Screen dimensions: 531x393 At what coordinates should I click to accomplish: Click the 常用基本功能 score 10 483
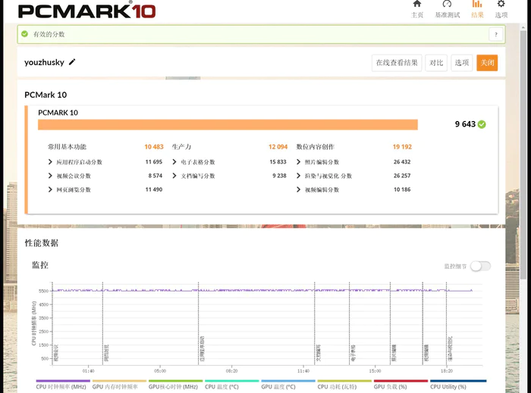coord(154,147)
